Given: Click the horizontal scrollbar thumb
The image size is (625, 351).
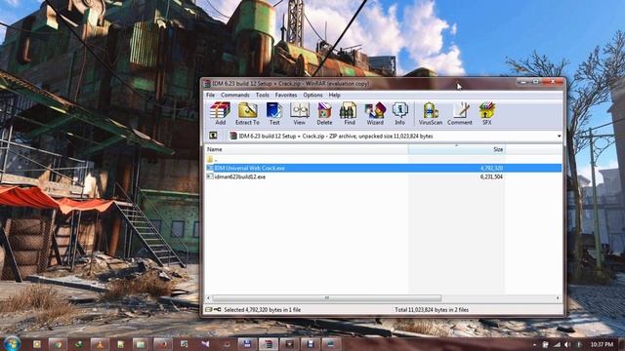Looking at the screenshot, I should click(x=327, y=298).
